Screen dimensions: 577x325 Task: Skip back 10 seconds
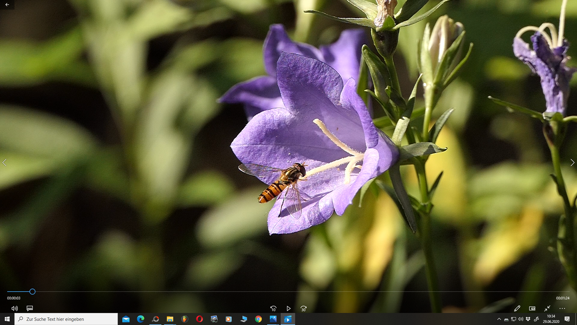[274, 308]
